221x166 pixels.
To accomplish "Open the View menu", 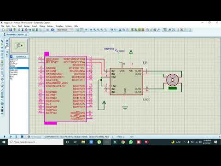I will pyautogui.click(x=14, y=26).
